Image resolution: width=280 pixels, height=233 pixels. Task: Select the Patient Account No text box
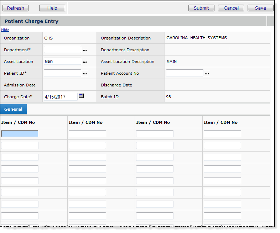tap(185, 73)
